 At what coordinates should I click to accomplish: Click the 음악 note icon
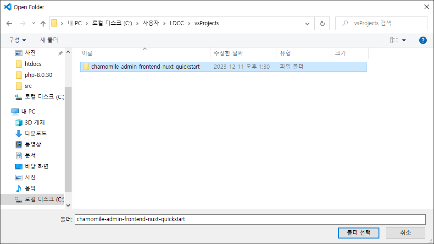point(18,189)
